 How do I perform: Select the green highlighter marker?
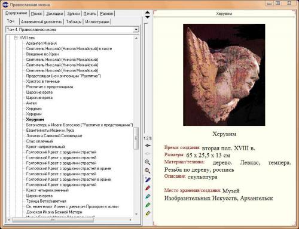148,205
